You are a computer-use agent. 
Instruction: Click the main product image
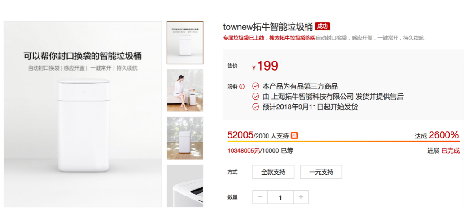(x=83, y=114)
